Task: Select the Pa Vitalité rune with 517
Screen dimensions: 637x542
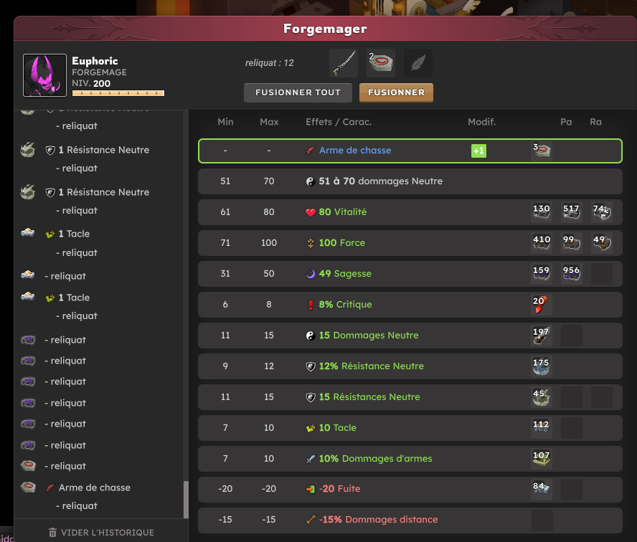Action: pyautogui.click(x=572, y=211)
